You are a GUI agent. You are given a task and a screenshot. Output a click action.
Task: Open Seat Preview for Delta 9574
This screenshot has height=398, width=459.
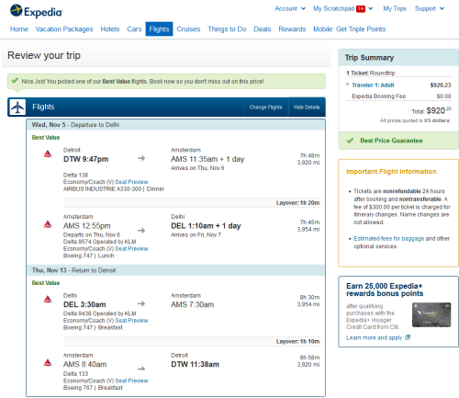pos(131,249)
